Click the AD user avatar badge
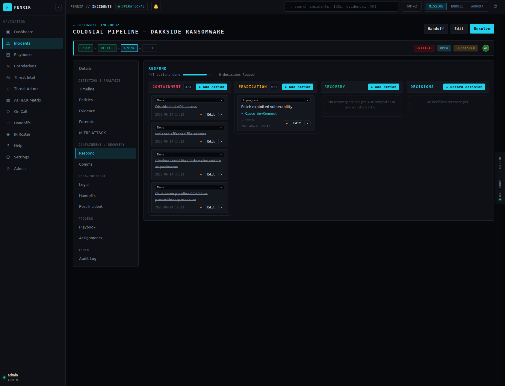Screen dimensions: 505x386 [486, 48]
